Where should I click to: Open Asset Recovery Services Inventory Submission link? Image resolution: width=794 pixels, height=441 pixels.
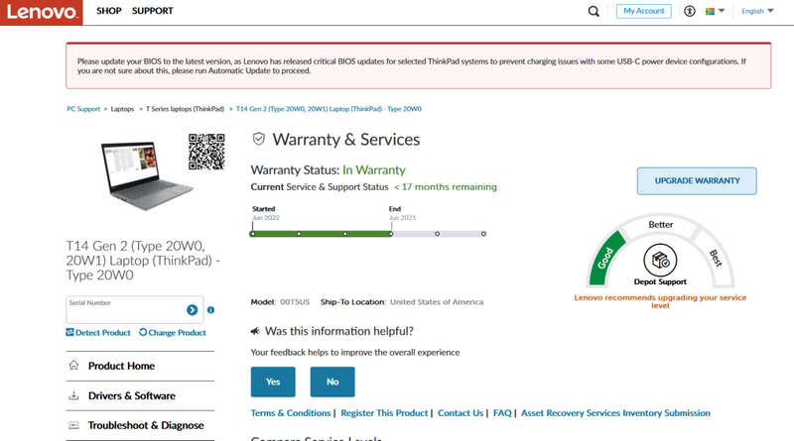[x=615, y=413]
